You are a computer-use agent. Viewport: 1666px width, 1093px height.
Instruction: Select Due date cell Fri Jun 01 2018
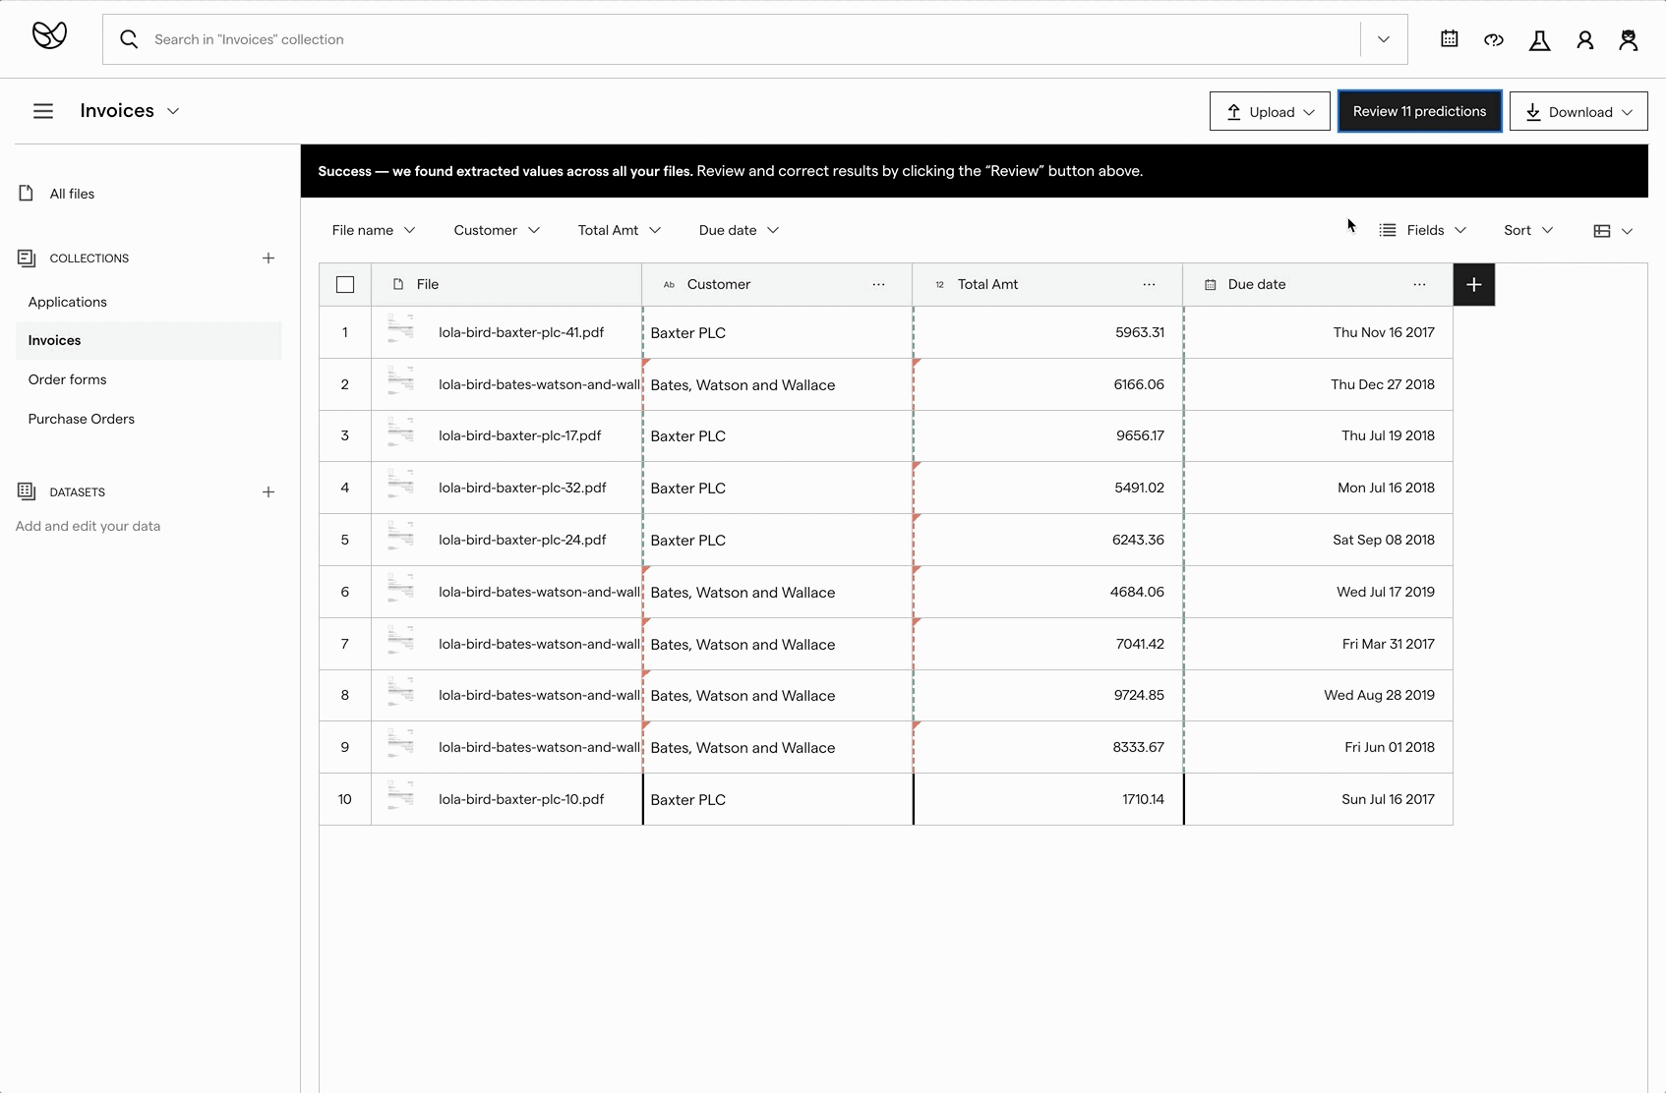click(1318, 747)
